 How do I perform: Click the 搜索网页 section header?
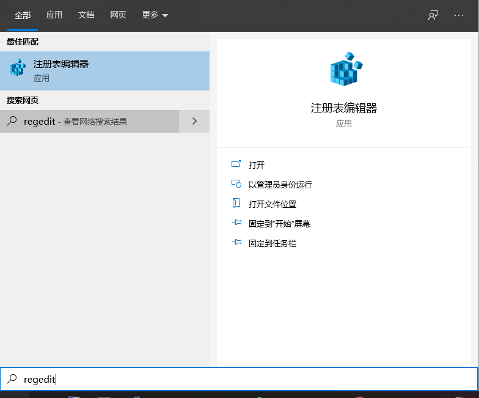tap(23, 100)
